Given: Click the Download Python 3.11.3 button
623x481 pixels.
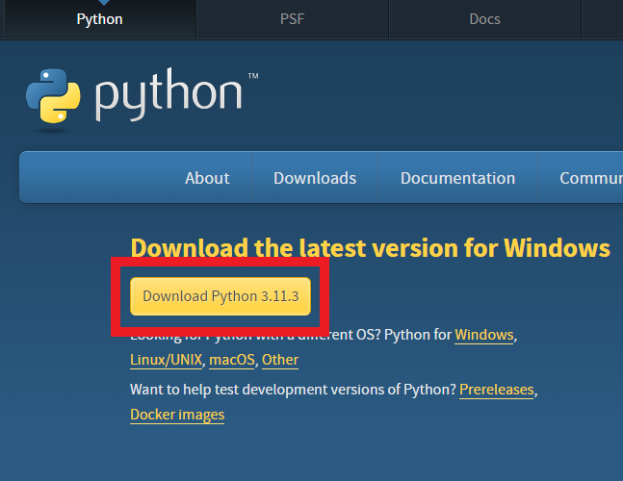Looking at the screenshot, I should [x=221, y=296].
